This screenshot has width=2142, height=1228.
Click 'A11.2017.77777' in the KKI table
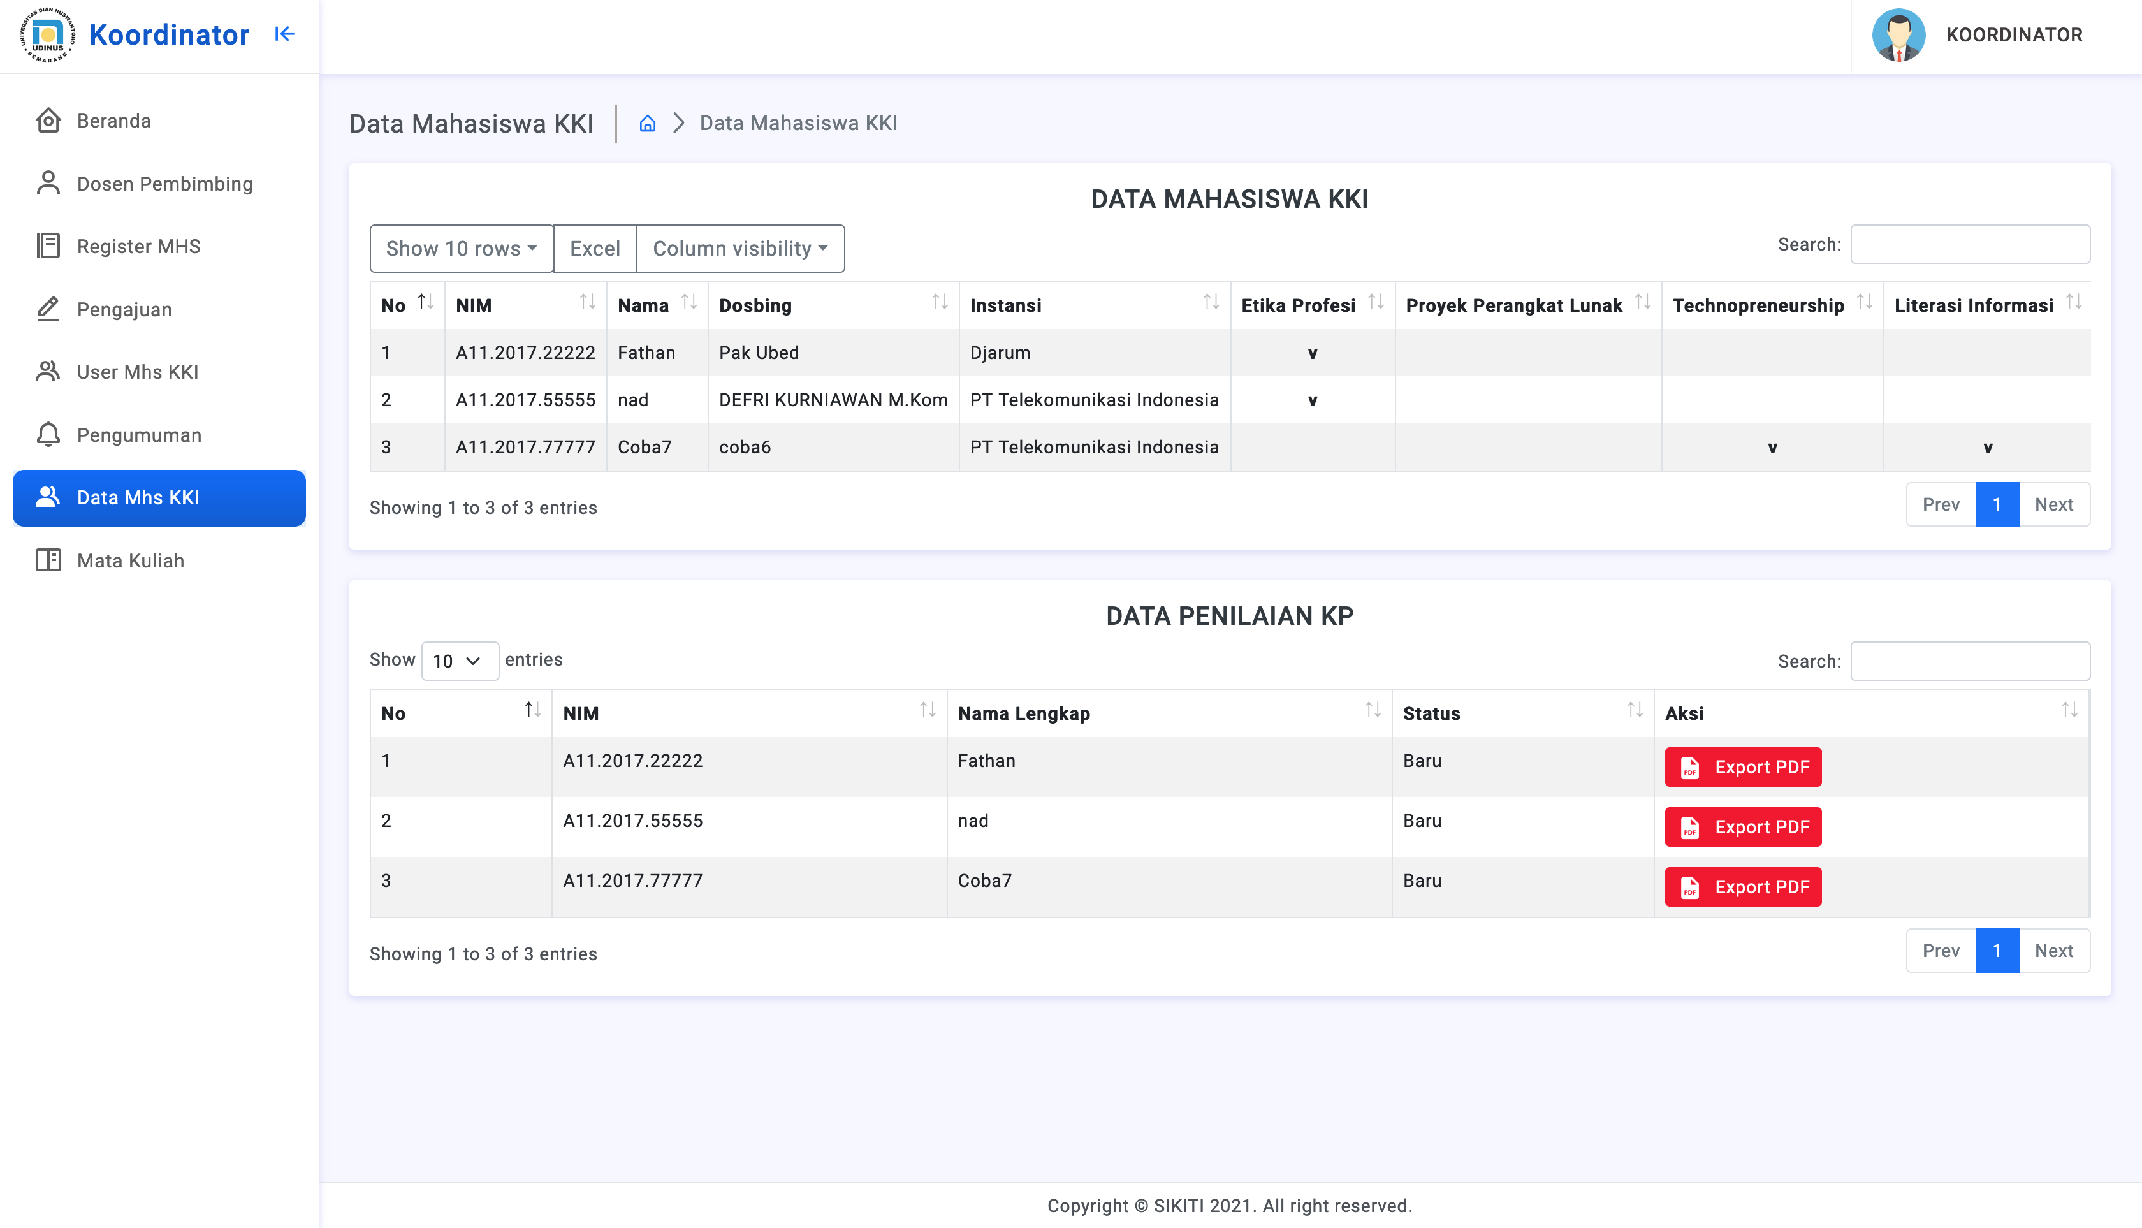[525, 447]
